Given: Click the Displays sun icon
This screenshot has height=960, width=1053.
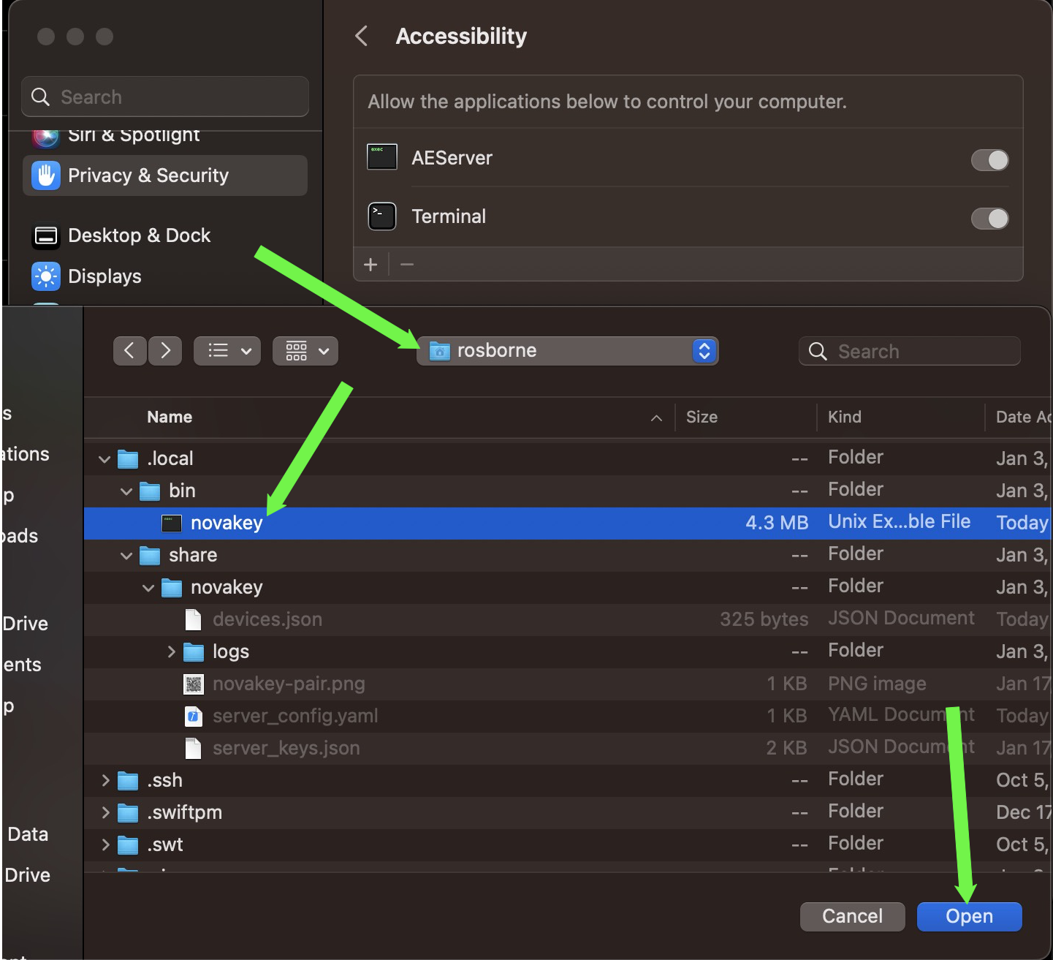Looking at the screenshot, I should click(x=45, y=276).
